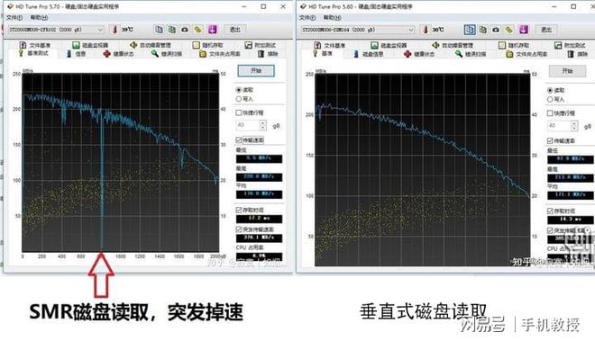Click purple download-arrow icon in right window
Viewport: 595px width, 341px height.
coord(524,30)
